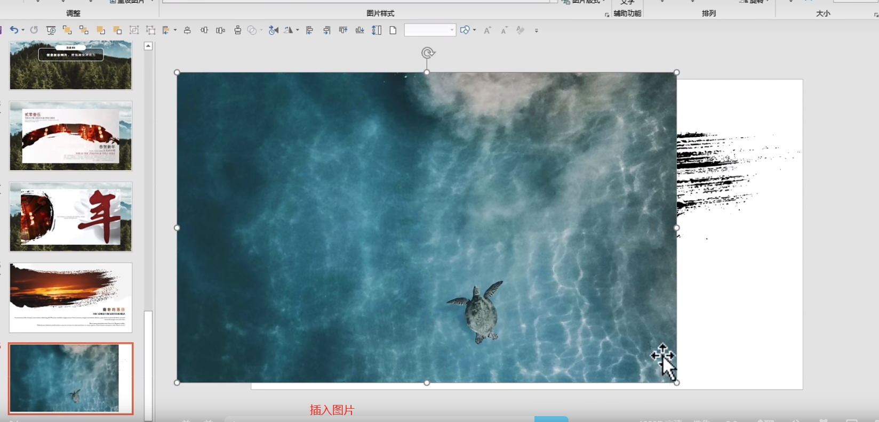Expand the Merge Shapes dropdown arrow
The width and height of the screenshot is (879, 422).
(x=261, y=30)
